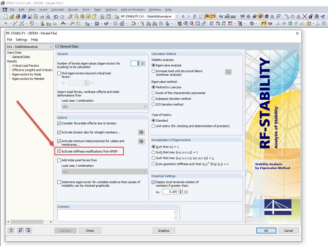Open the Settings menu in RF-STABILITY dialog
Image resolution: width=328 pixels, height=246 pixels.
[x=21, y=39]
